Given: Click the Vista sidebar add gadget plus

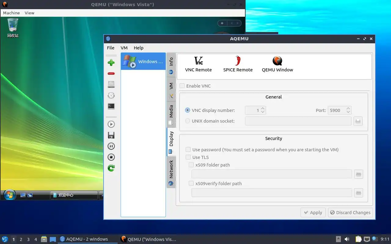Looking at the screenshot, I should [x=222, y=23].
